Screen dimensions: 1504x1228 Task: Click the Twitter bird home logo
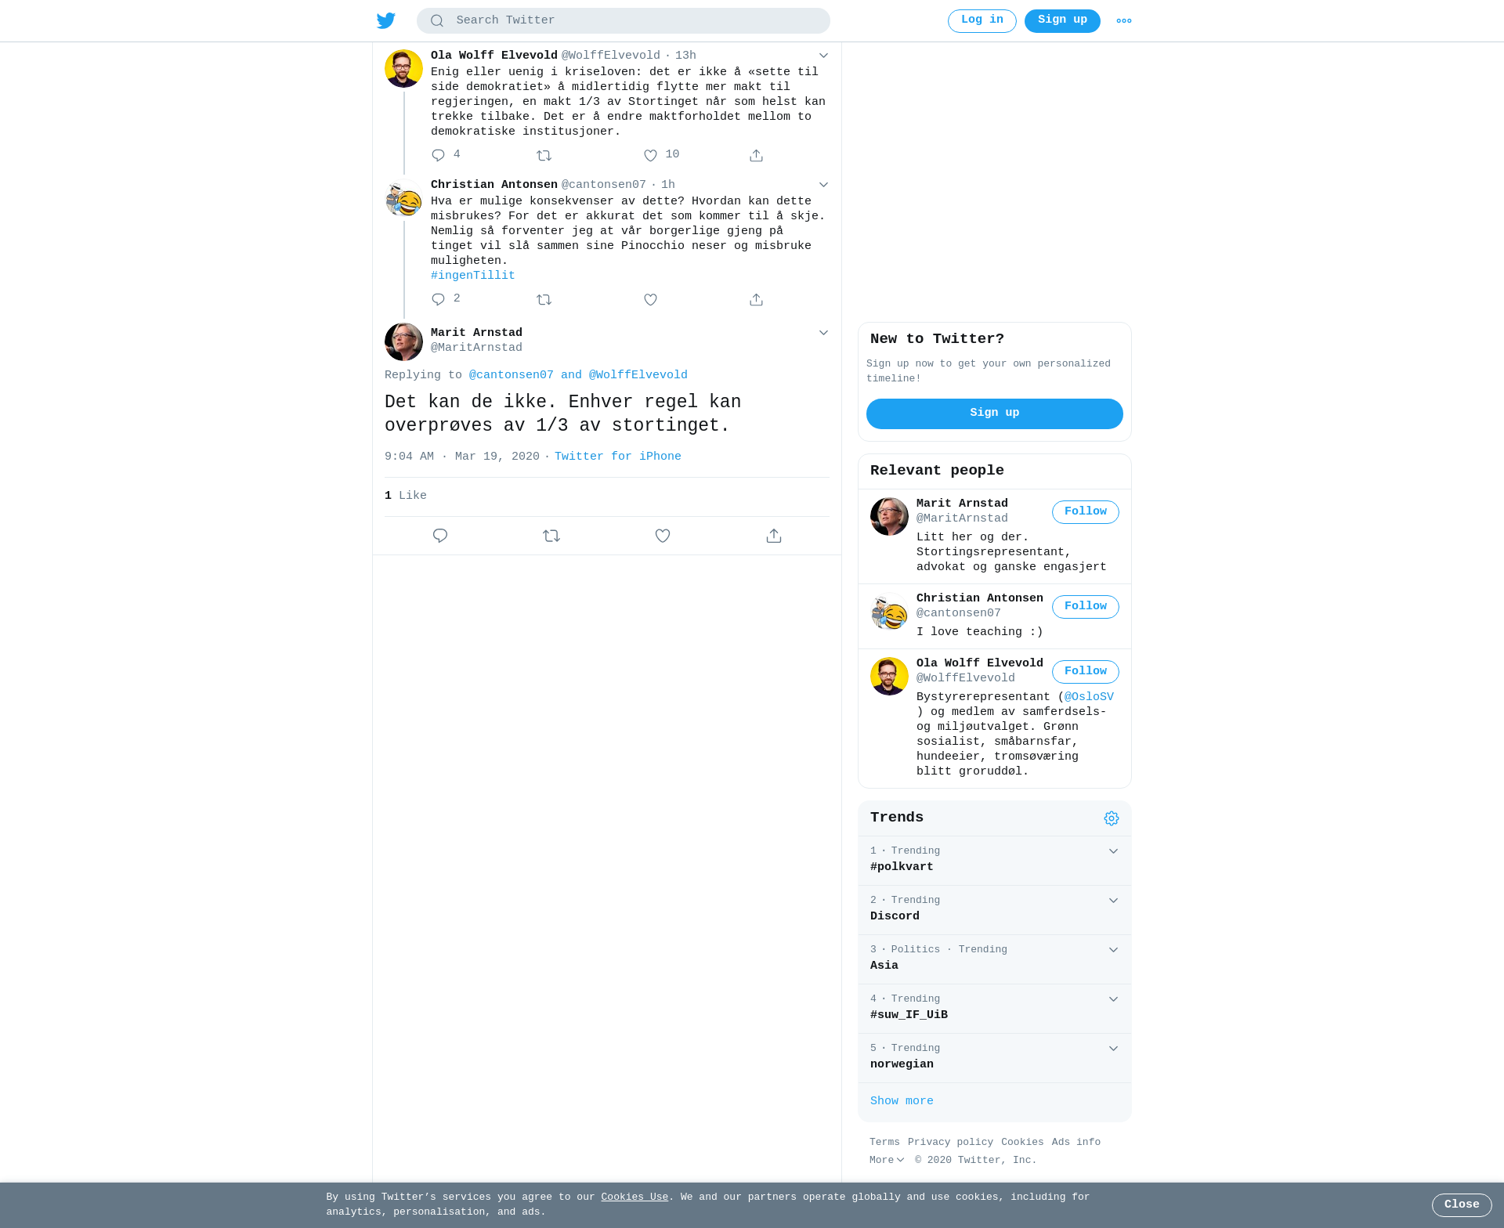pos(386,20)
